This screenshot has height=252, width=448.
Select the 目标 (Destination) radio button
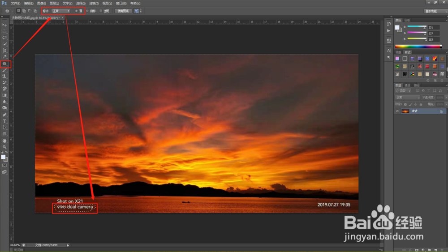pyautogui.click(x=87, y=11)
